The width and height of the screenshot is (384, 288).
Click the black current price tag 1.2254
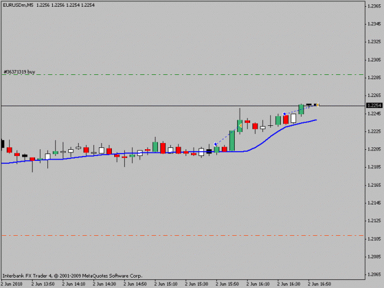tap(374, 106)
